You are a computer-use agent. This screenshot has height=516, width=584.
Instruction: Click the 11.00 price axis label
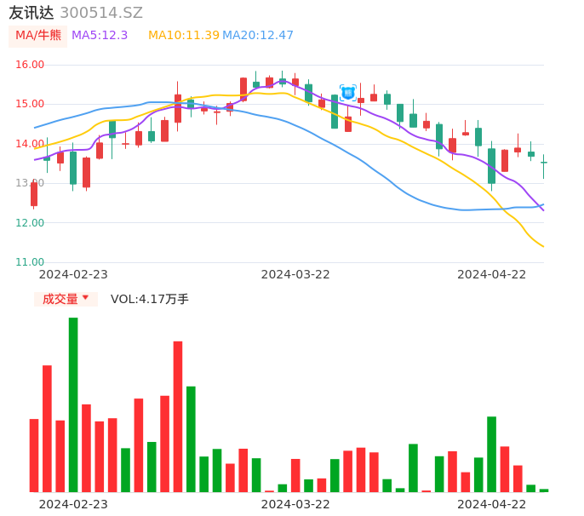click(30, 262)
